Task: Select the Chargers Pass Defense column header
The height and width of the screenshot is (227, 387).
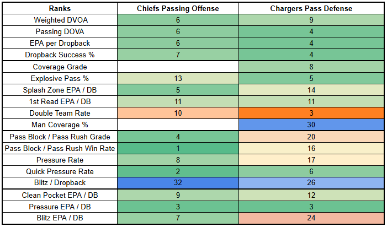Action: 311,9
